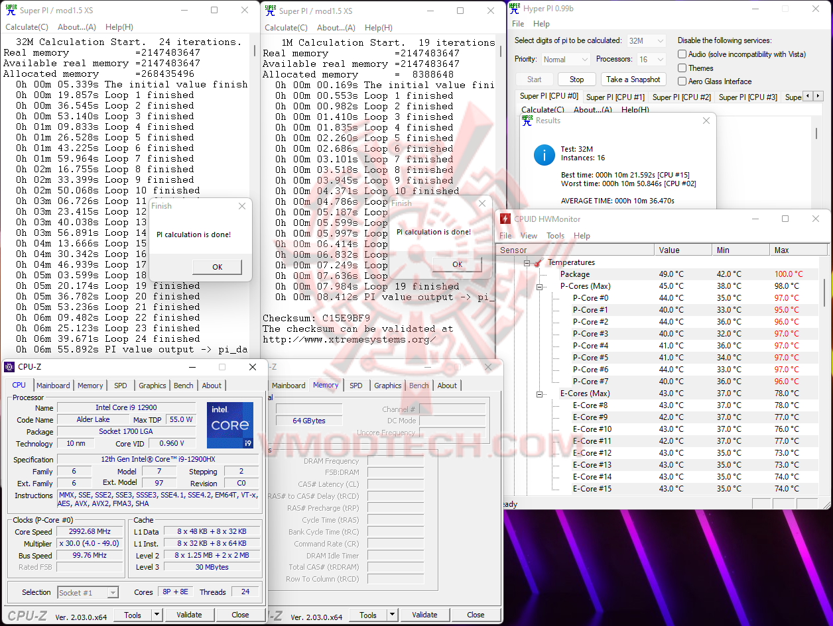833x626 pixels.
Task: Click the Sensor column header in HWMonitor
Action: (575, 250)
